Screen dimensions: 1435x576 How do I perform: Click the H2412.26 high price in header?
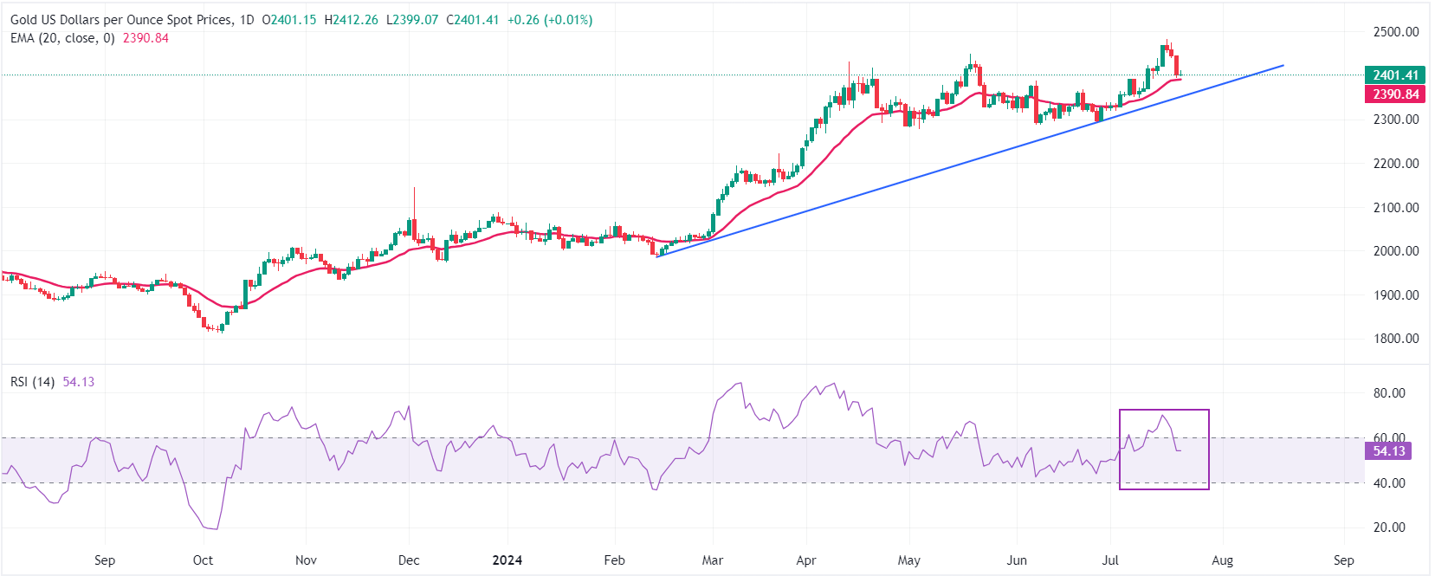[x=351, y=20]
